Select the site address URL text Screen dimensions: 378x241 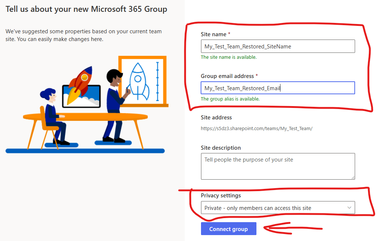tap(256, 129)
